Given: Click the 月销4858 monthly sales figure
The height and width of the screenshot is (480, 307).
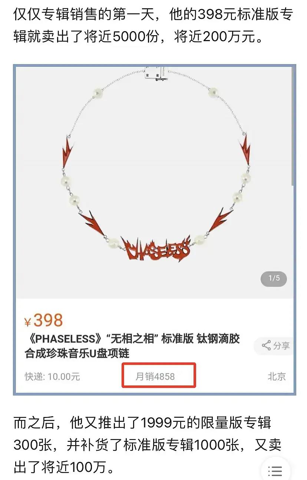Looking at the screenshot, I should [x=155, y=377].
